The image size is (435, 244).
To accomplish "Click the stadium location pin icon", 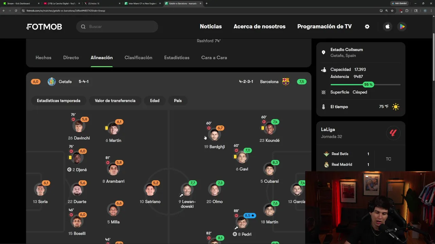I will [x=324, y=53].
